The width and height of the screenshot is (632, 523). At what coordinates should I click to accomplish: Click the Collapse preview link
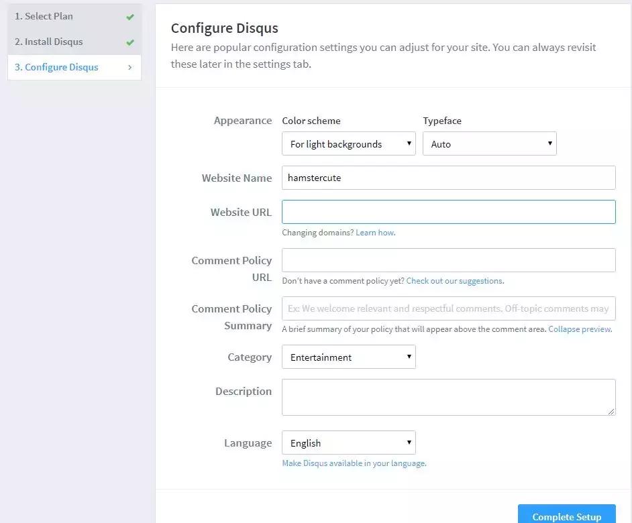(580, 329)
